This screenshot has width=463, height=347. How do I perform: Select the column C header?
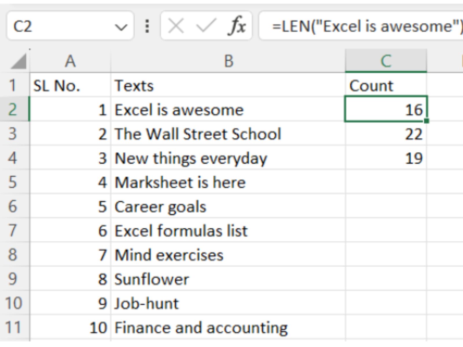(386, 61)
